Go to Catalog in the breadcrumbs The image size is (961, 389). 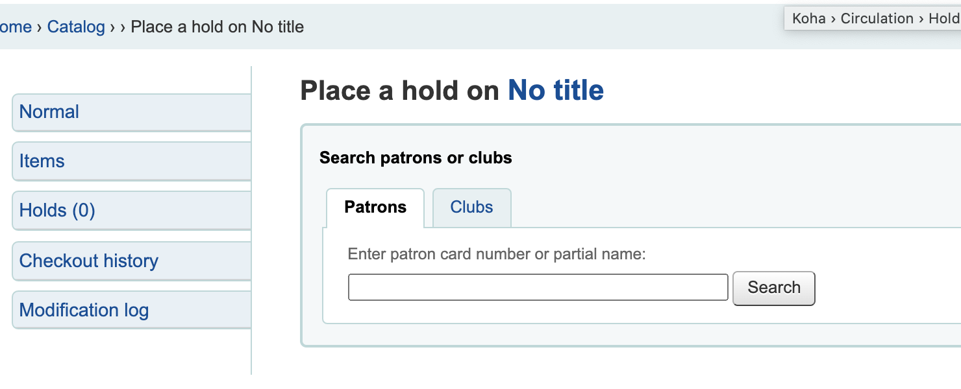pos(76,27)
